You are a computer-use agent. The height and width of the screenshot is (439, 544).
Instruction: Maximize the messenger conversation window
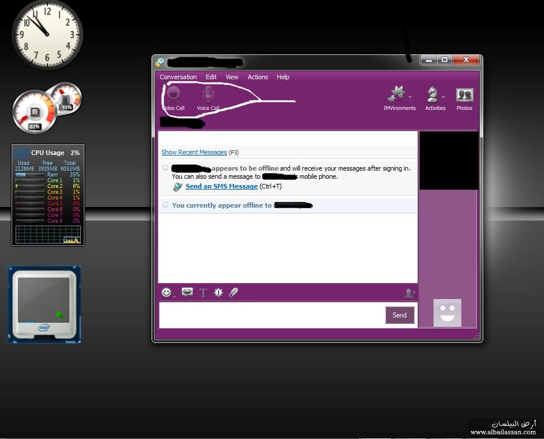(445, 60)
